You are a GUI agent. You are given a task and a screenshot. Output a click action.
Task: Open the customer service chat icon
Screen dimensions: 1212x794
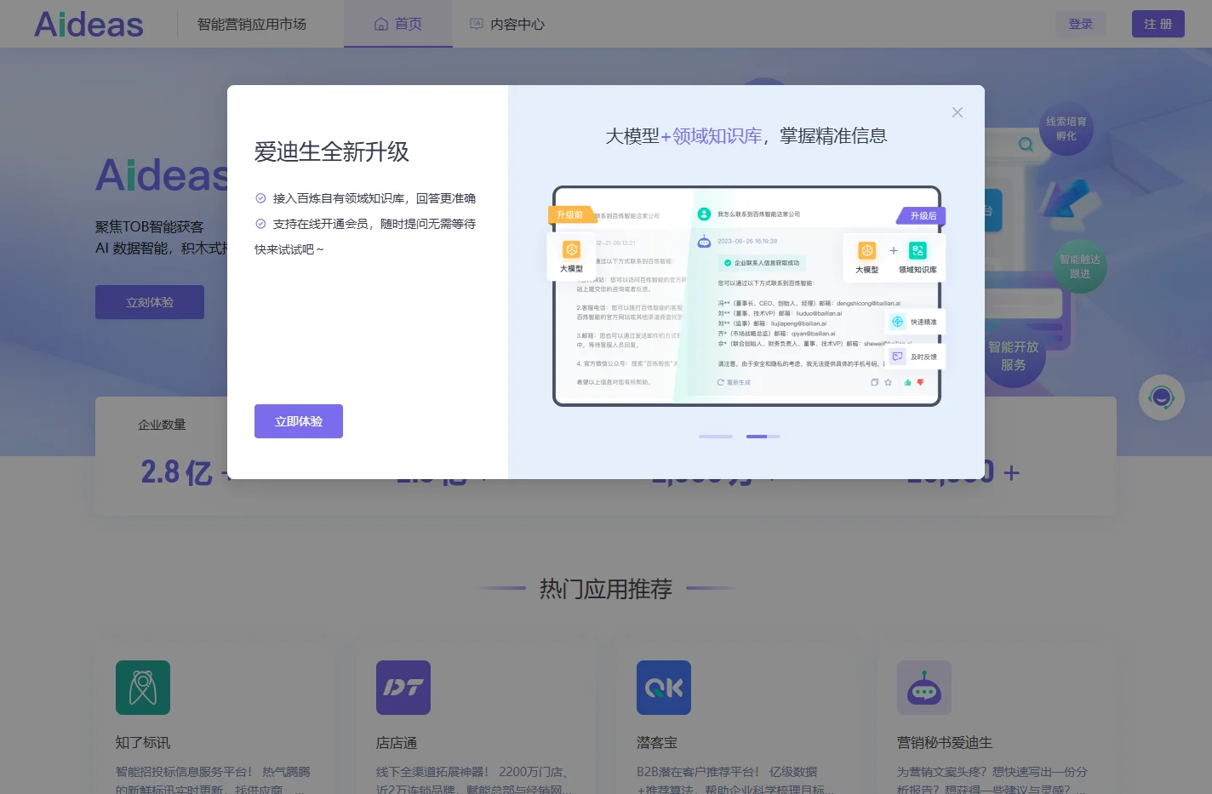[1162, 397]
